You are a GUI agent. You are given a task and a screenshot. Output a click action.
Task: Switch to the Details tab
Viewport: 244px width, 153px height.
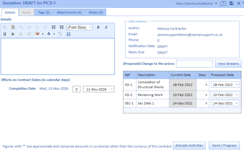10,12
